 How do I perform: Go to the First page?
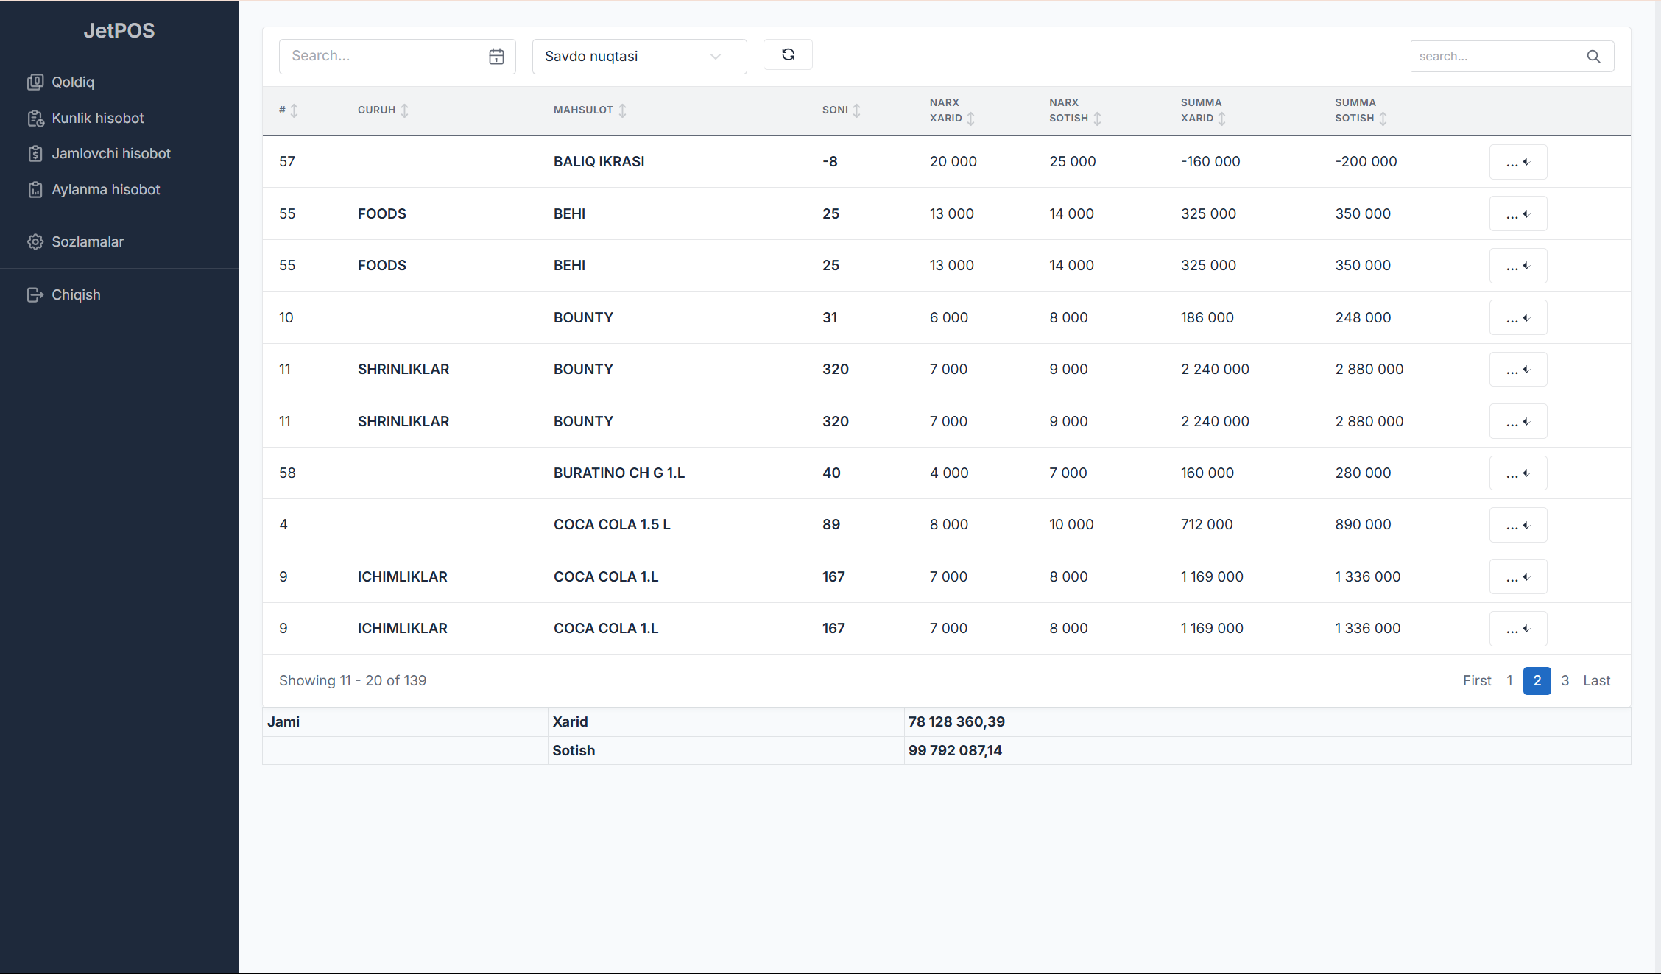(1477, 681)
